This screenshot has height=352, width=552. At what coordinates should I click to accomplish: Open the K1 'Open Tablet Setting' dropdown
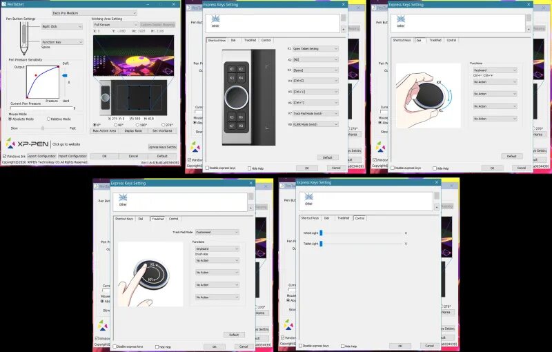315,48
